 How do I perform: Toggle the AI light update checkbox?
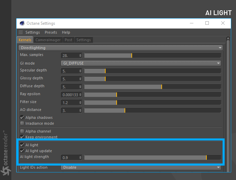[22, 151]
